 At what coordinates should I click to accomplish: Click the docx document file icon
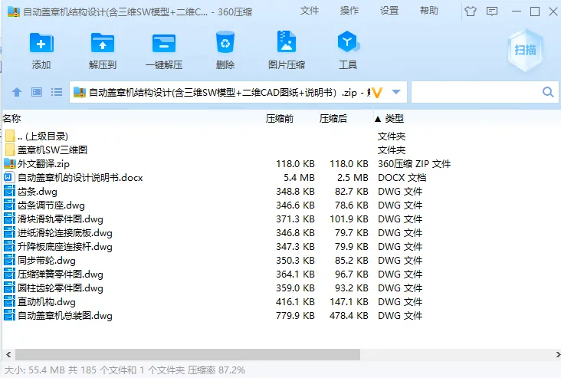coord(9,178)
